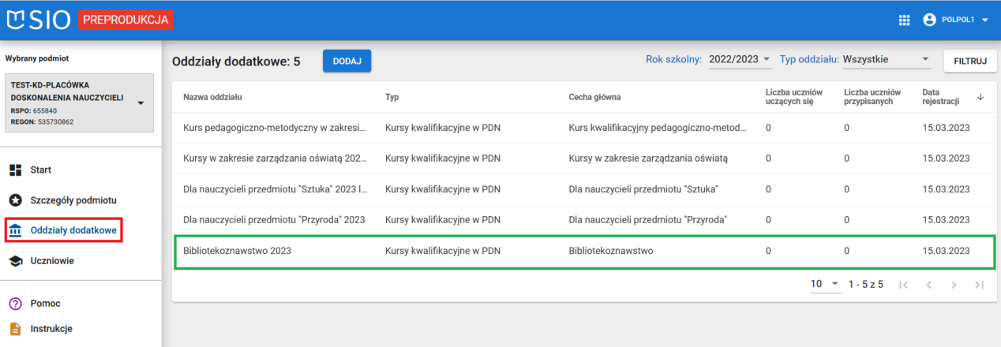Open Oddziały dodatkowe menu item
This screenshot has width=1001, height=347.
[73, 230]
